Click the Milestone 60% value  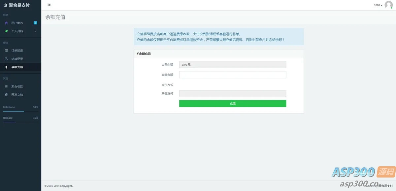35,107
